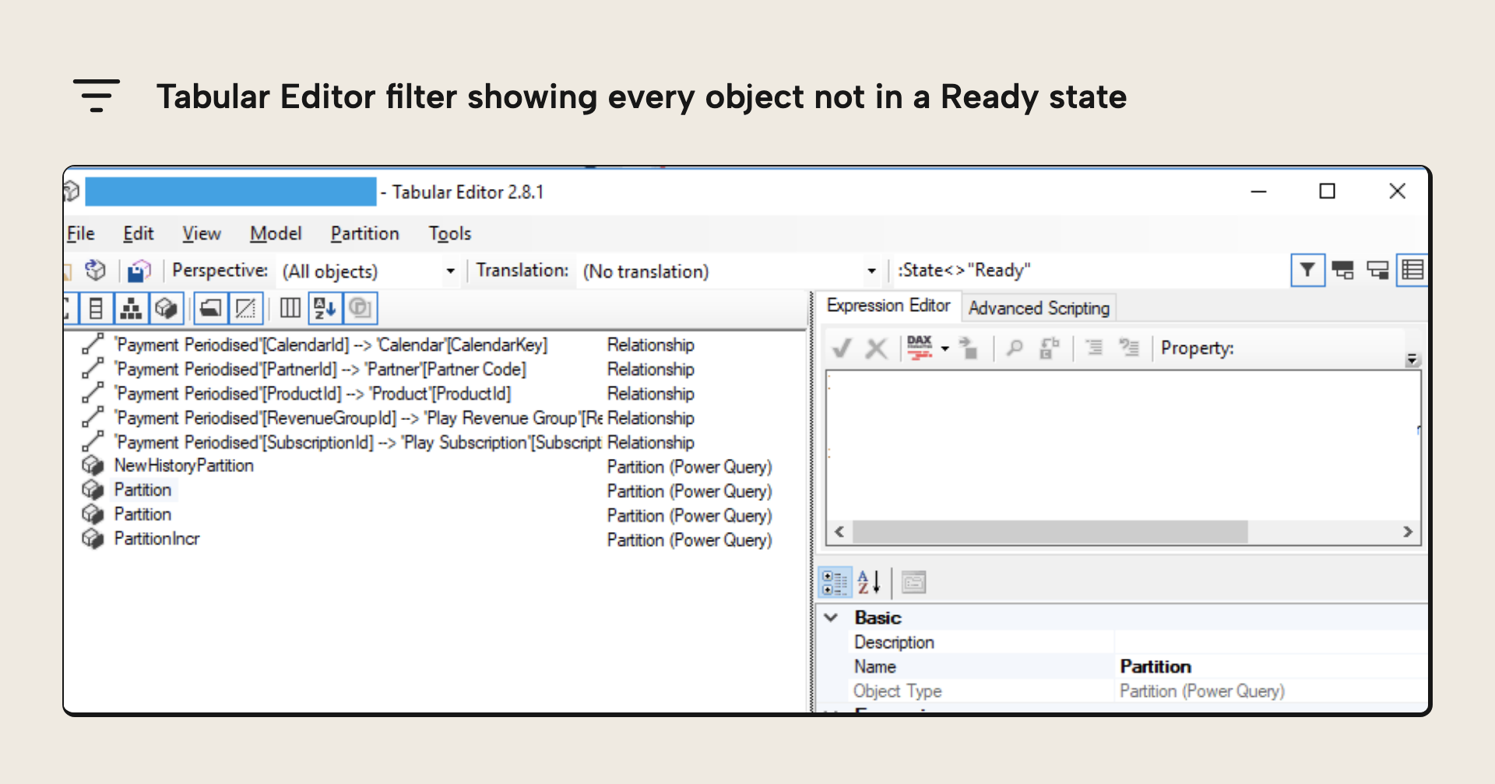Click the cube icon beside NewHistoryPartition
Screen dimensions: 1495x784
click(93, 466)
